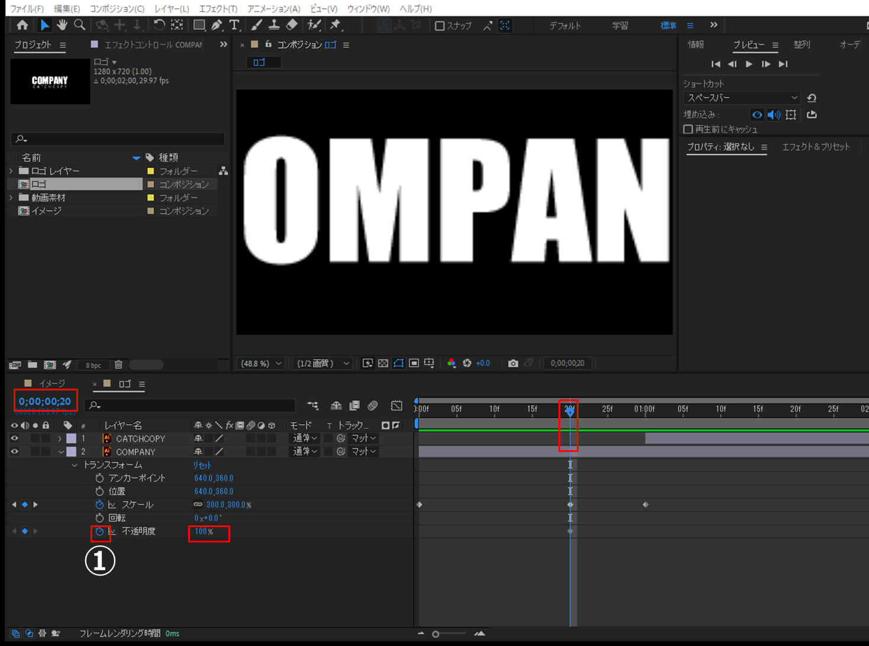Click リセット for the transform group

tap(202, 465)
